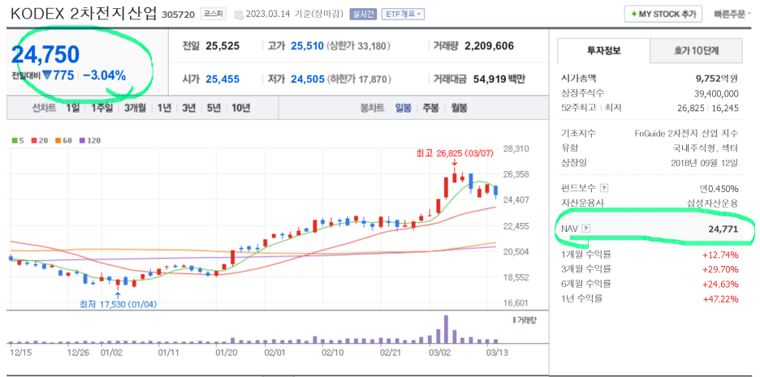Click the KODEX 2차전지산업 title
This screenshot has width=760, height=377.
[84, 14]
